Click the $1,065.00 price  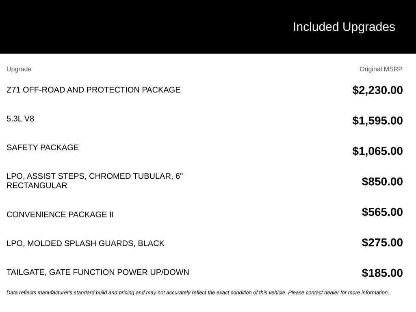pos(377,151)
